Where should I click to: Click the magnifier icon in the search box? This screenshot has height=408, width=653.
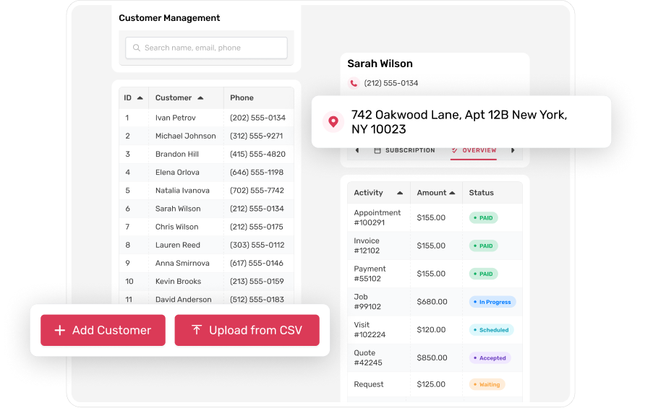(136, 48)
